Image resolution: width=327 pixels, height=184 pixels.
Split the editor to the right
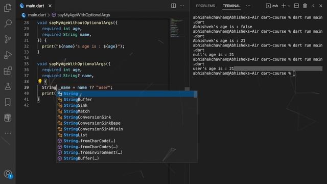pos(173,6)
